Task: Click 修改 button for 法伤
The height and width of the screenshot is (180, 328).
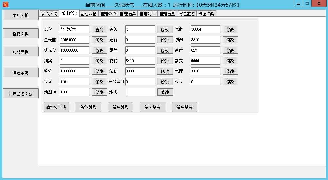Action: point(165,71)
